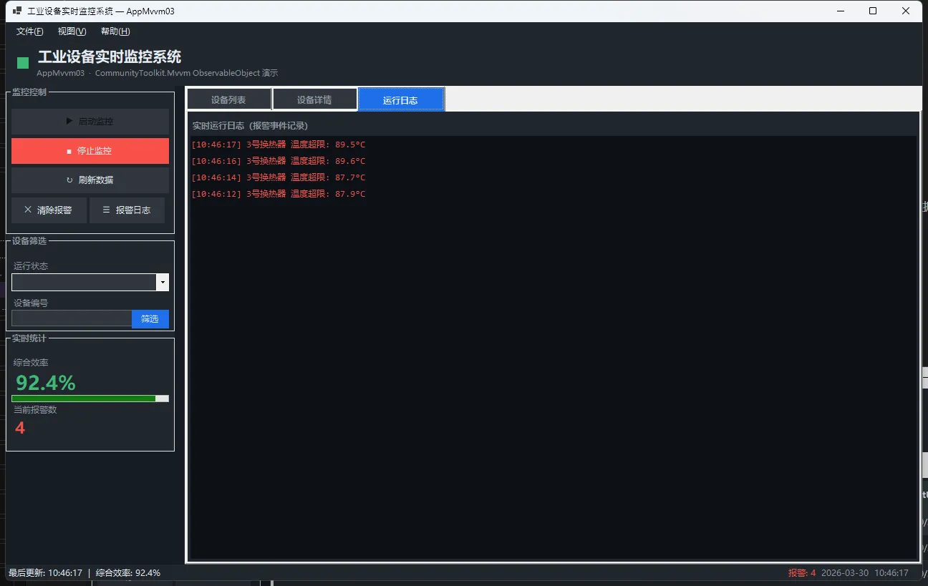Click the app icon in title bar
Image resolution: width=928 pixels, height=586 pixels.
16,11
